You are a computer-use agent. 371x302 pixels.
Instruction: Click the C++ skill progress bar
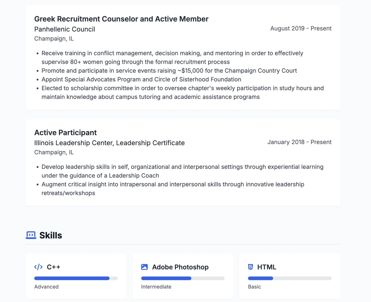click(76, 278)
